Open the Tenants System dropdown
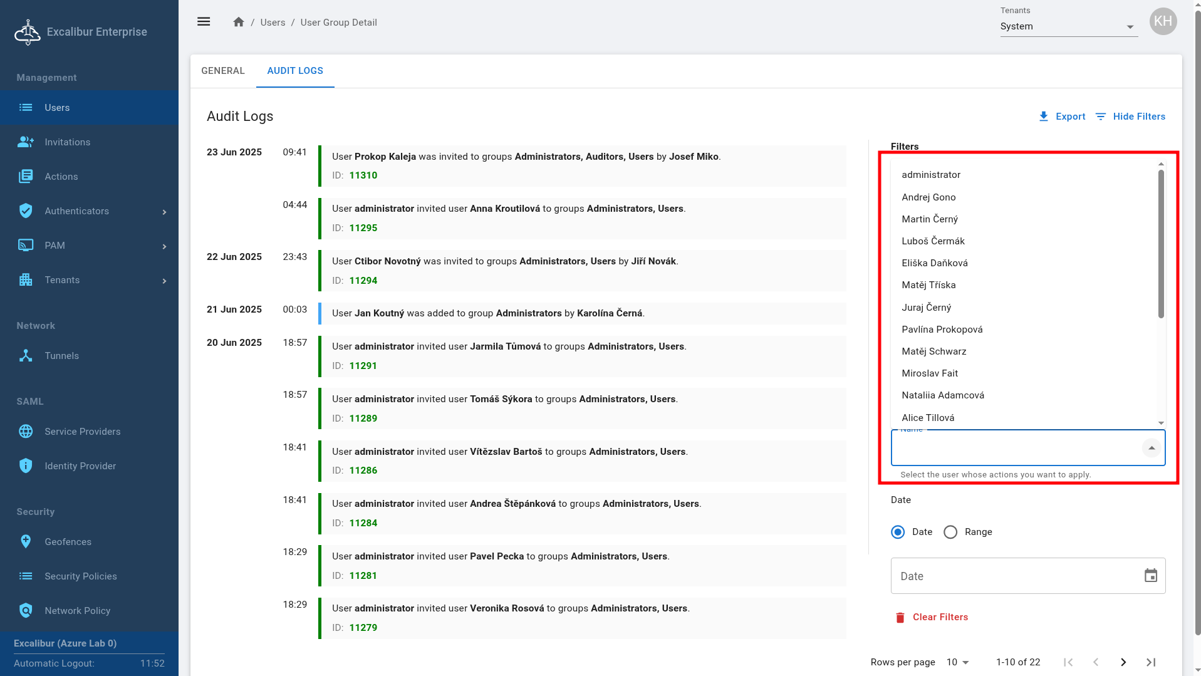Screen dimensions: 1201x676 click(1068, 26)
